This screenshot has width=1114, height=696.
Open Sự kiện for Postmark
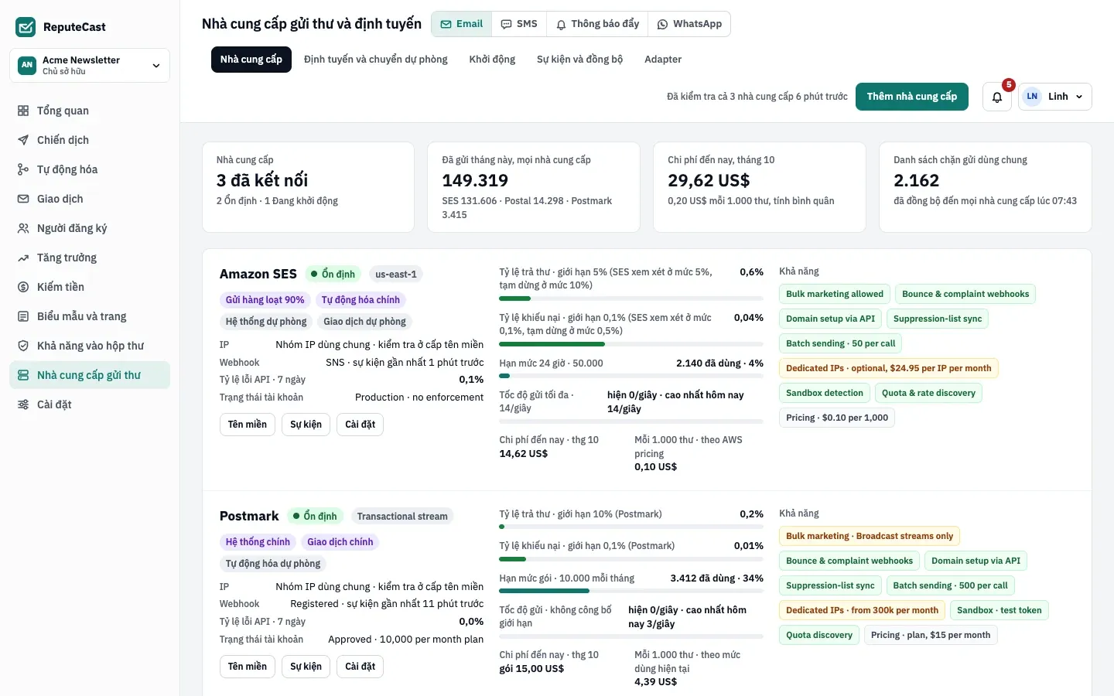(306, 667)
